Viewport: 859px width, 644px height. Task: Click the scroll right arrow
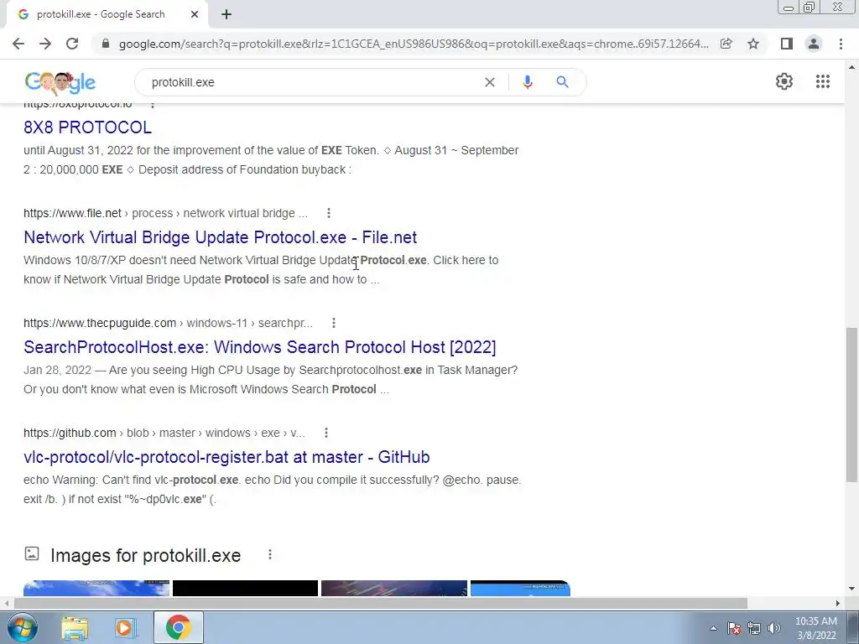click(838, 603)
